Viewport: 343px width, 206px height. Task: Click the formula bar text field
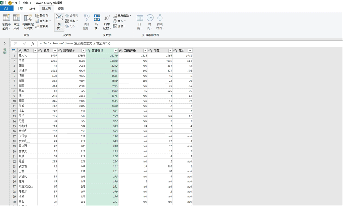[190, 43]
